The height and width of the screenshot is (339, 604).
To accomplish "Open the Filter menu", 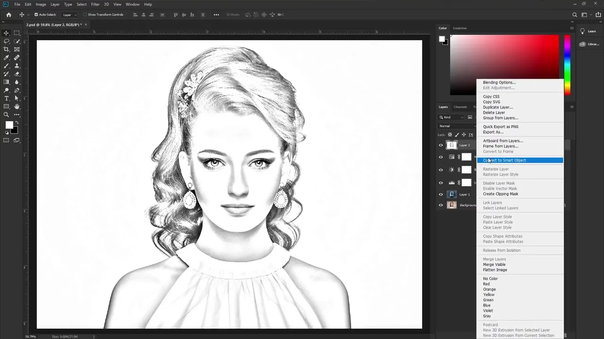I will (x=95, y=4).
